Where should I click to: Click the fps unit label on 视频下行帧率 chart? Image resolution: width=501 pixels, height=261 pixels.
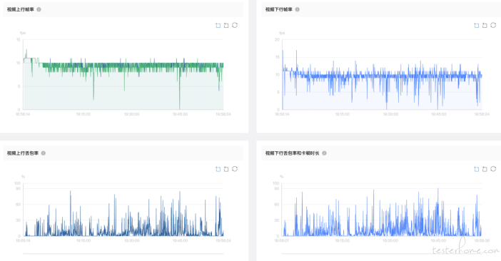(282, 34)
